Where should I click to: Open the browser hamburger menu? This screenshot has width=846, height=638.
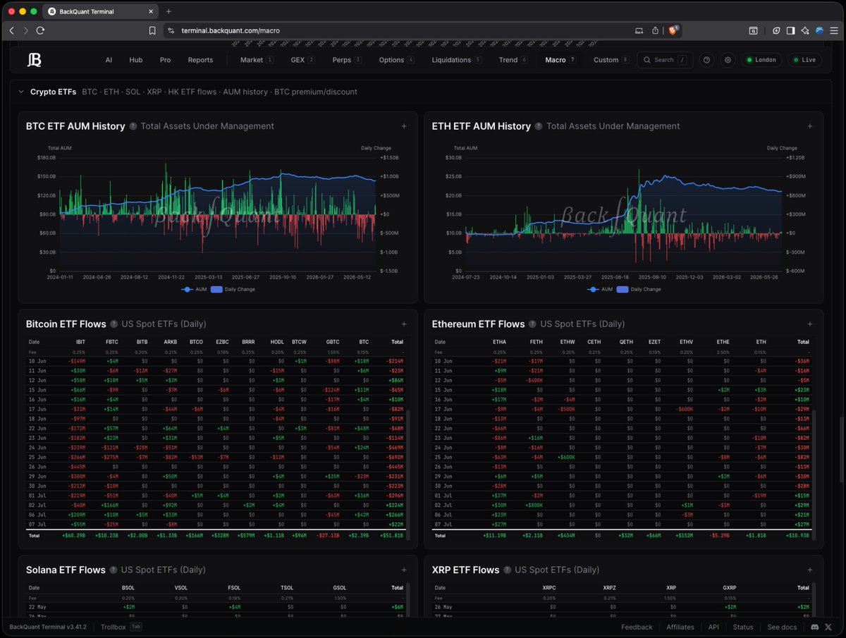tap(835, 30)
